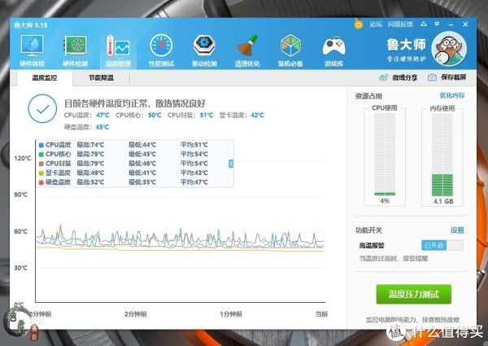Click the 优化内存 link

click(x=451, y=96)
